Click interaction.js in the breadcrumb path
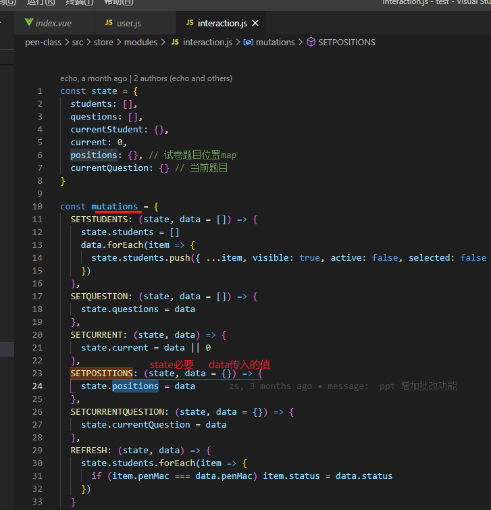The width and height of the screenshot is (491, 510). click(x=207, y=43)
